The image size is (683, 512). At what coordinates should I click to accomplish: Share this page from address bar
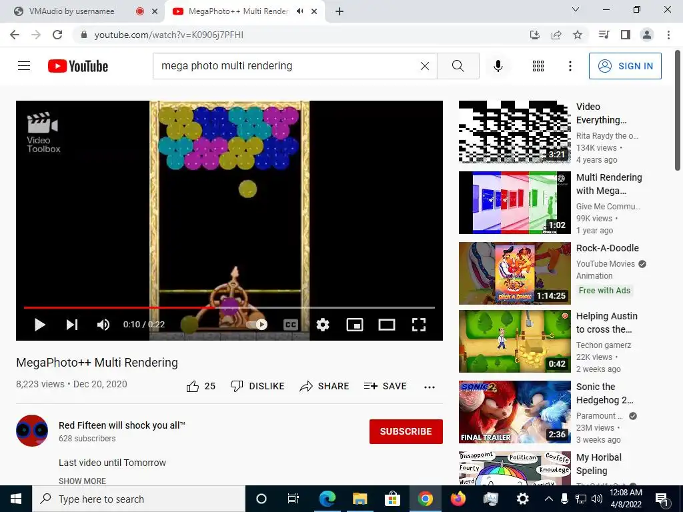click(x=556, y=35)
